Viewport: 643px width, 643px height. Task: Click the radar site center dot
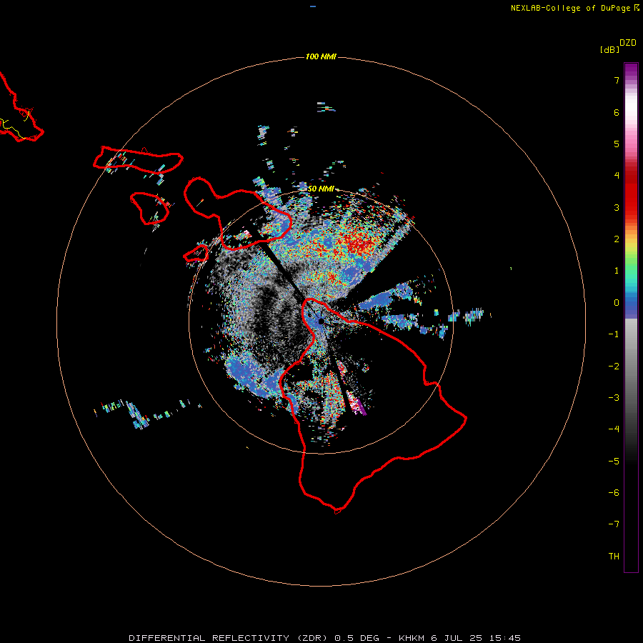(x=321, y=321)
